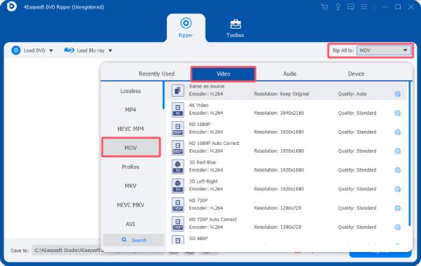Select the Device format tab
The height and width of the screenshot is (266, 421).
356,73
